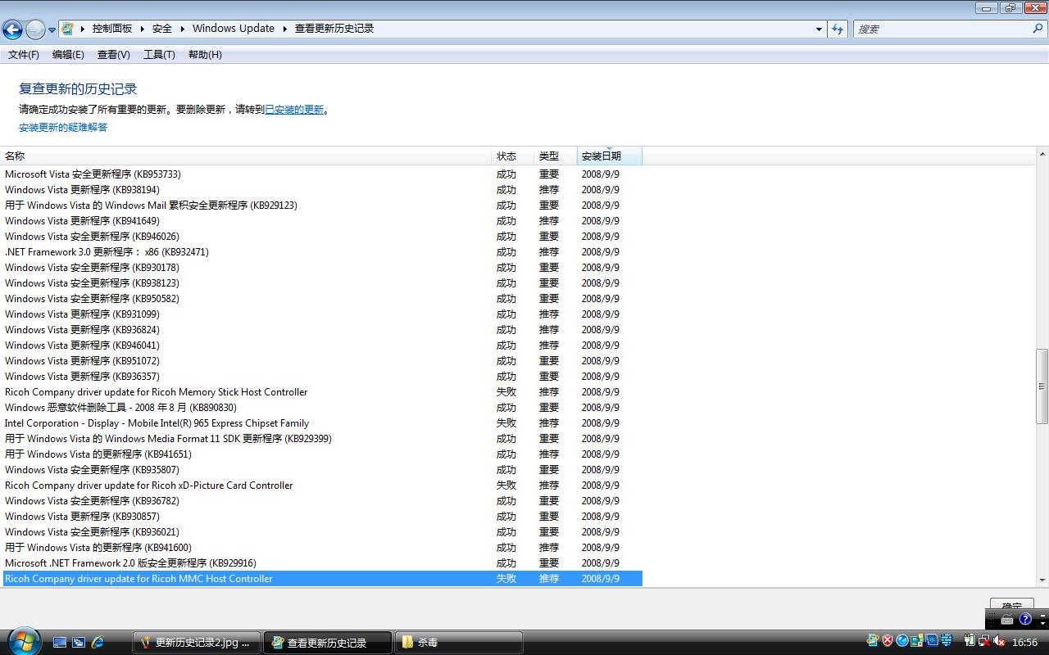Screen dimensions: 1049x655
Task: Open the recent pages dropdown arrow
Action: (x=52, y=29)
